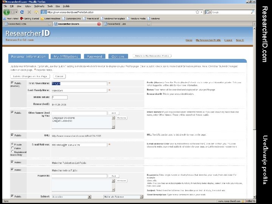This screenshot has height=204, width=272.
Task: Click the Reload page icon
Action: coord(22,12)
